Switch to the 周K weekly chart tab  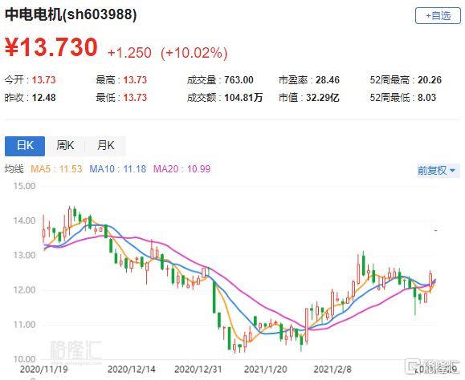coord(65,146)
